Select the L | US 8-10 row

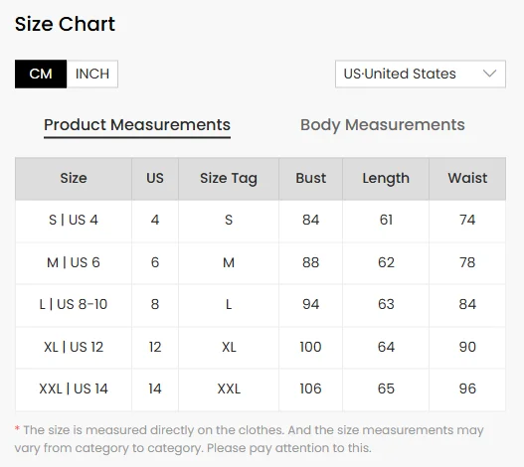[x=261, y=305]
